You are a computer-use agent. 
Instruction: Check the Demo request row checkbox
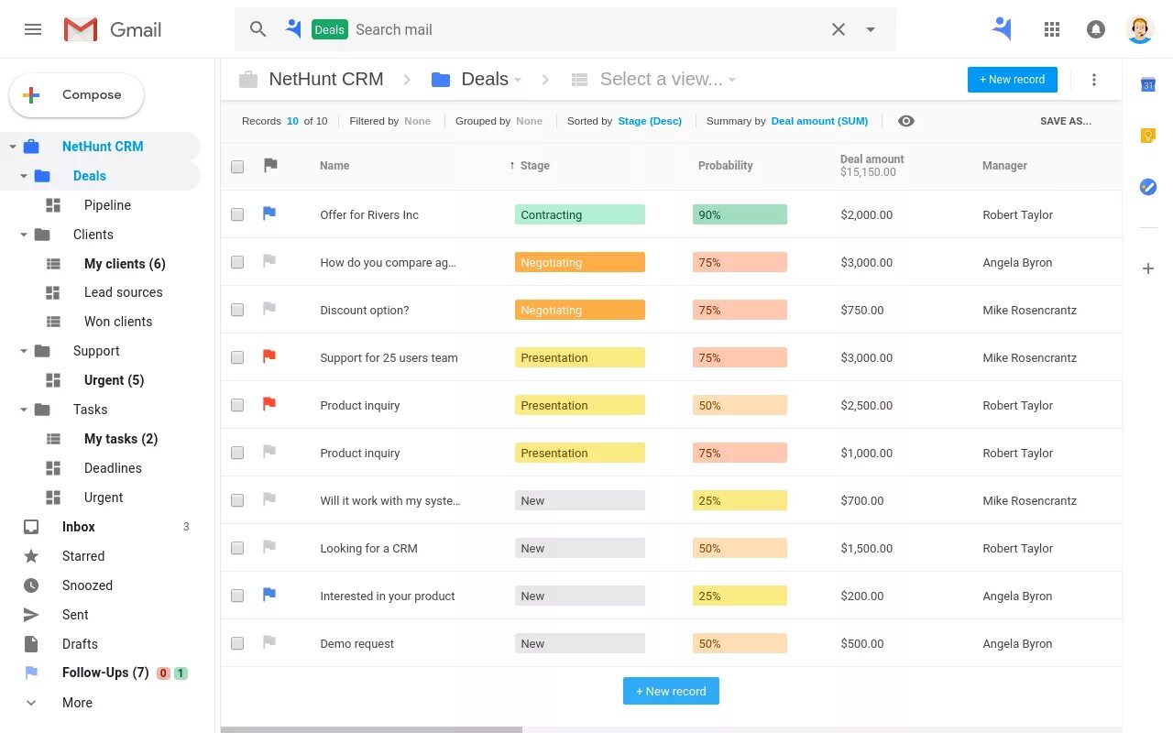[x=237, y=643]
